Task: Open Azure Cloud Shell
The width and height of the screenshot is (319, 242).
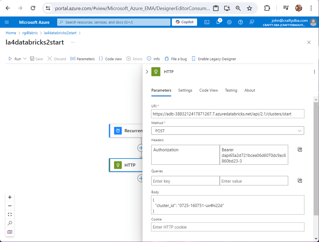Action: coord(207,22)
